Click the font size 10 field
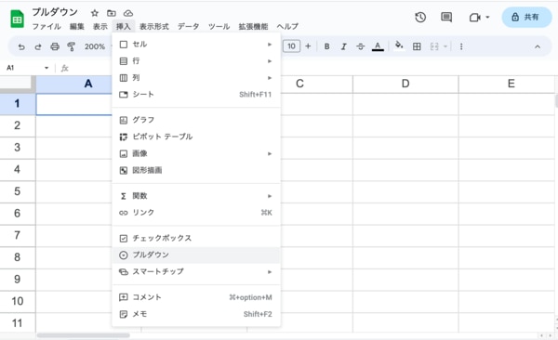The width and height of the screenshot is (558, 340). point(291,46)
